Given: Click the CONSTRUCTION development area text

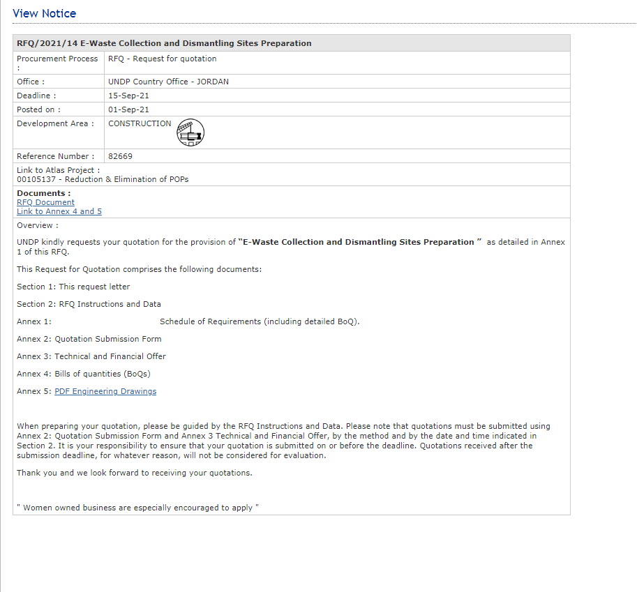Looking at the screenshot, I should (x=140, y=123).
